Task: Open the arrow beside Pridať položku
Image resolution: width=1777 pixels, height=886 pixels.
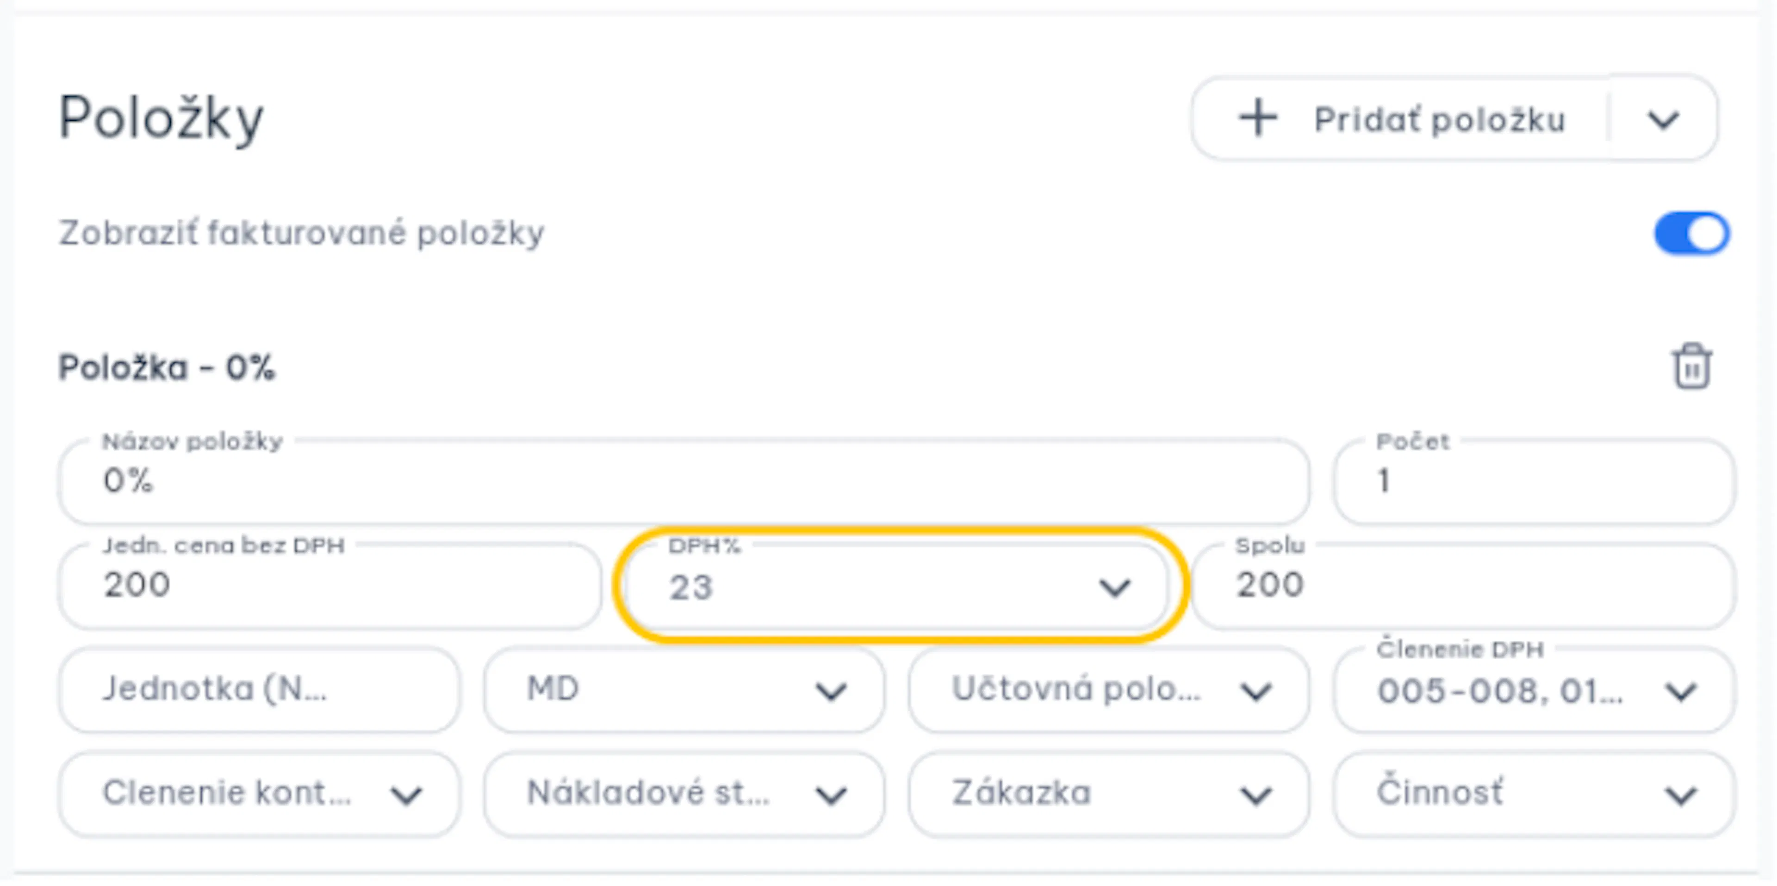Action: click(1663, 119)
